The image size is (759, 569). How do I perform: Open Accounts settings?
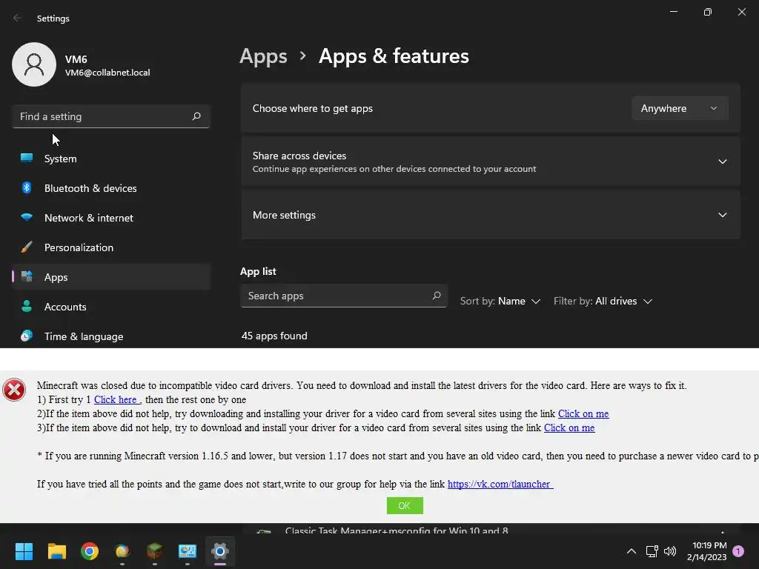[111, 307]
